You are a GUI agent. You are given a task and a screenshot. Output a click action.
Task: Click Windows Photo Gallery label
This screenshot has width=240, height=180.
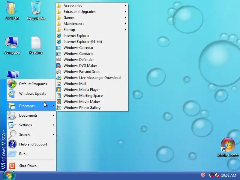(82, 108)
